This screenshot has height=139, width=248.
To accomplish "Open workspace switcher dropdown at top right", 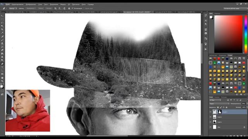I will 236,8.
